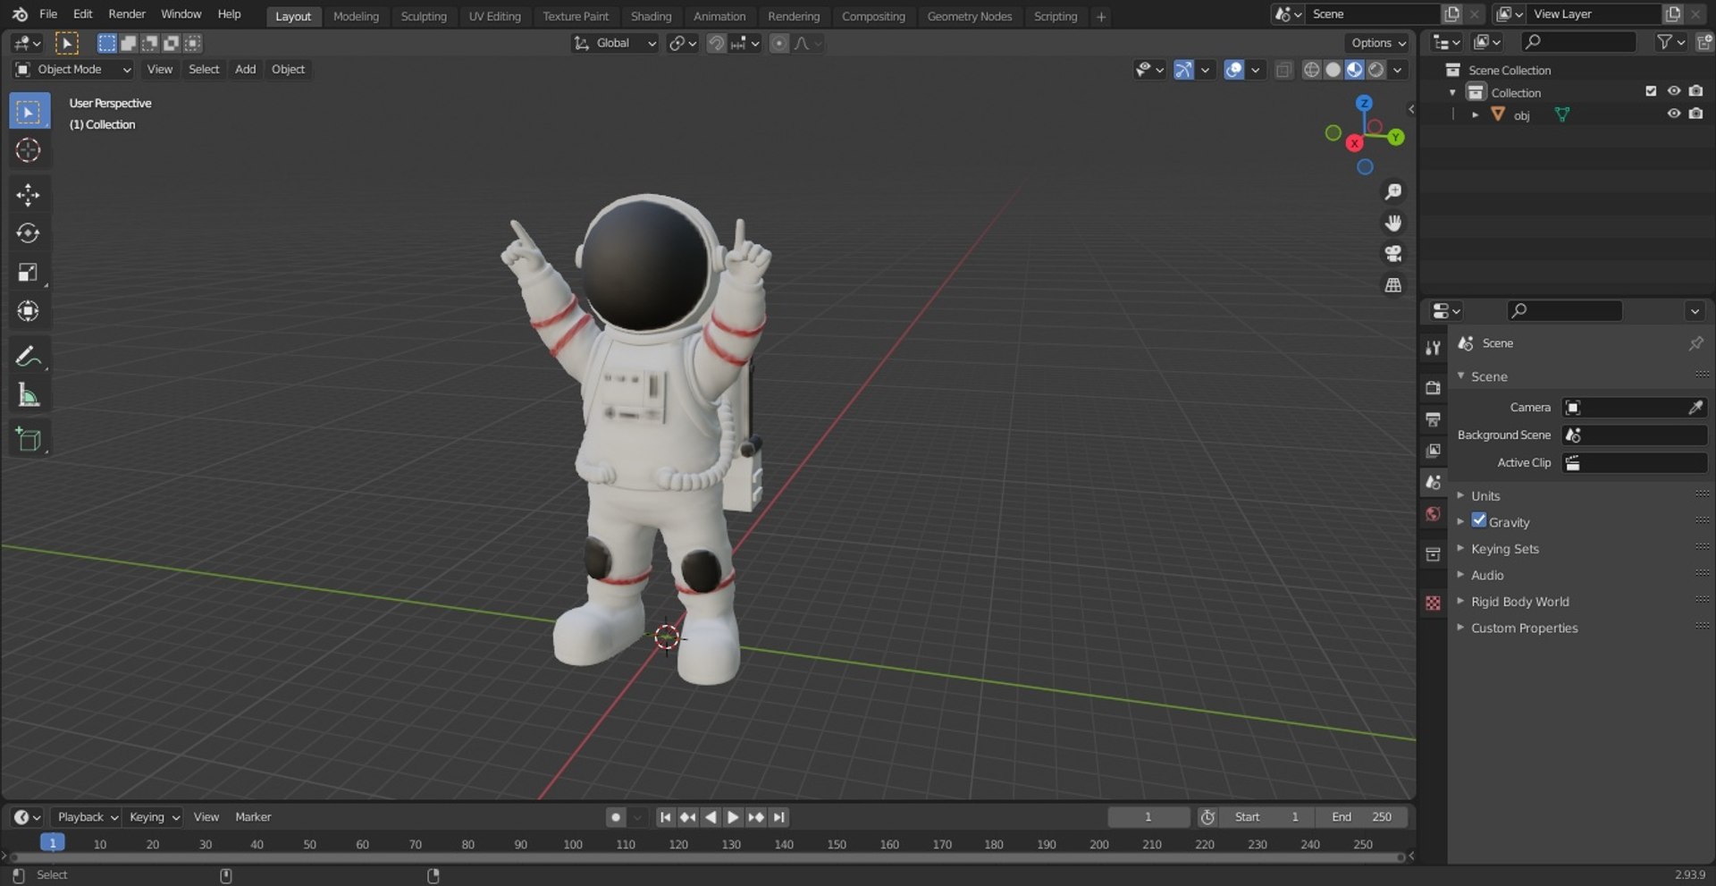
Task: Switch perspective/orthographic grid icon
Action: 1392,285
